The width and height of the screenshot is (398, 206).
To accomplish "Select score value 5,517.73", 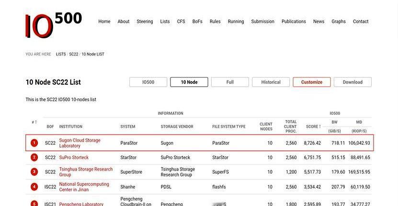I will point(312,172).
